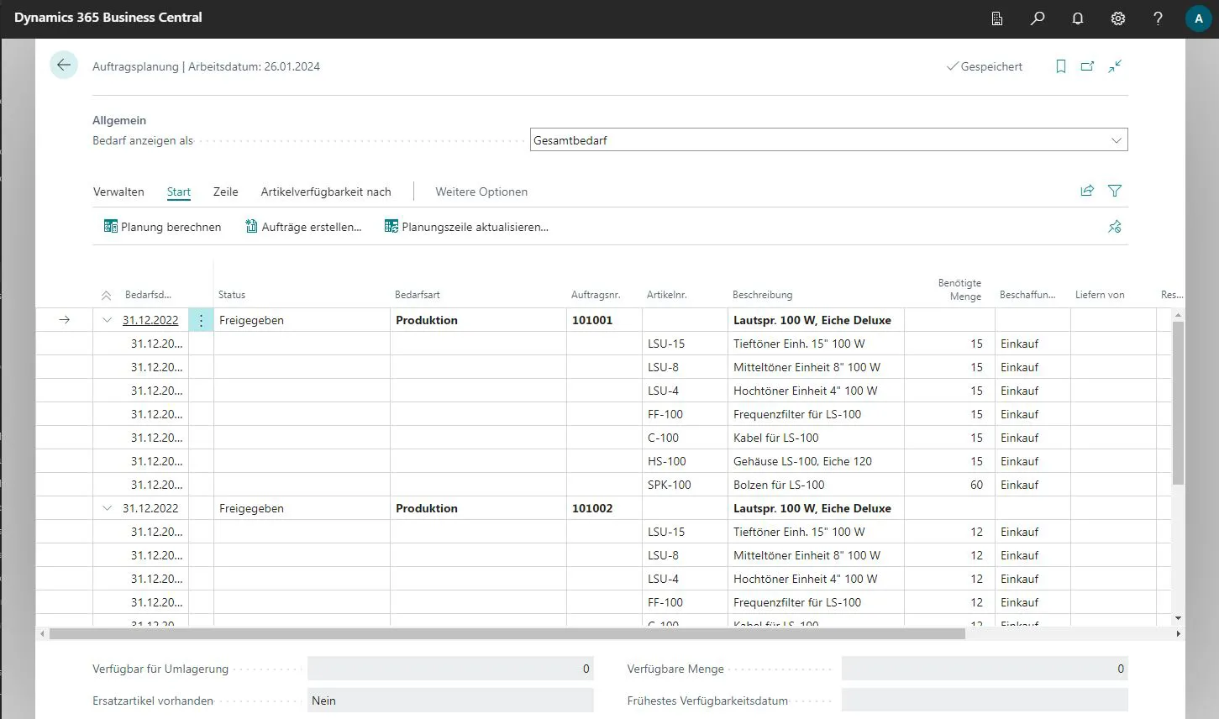Select Einkauf cell in the SPK-100 row
Screen dimensions: 1219x719
1032,485
